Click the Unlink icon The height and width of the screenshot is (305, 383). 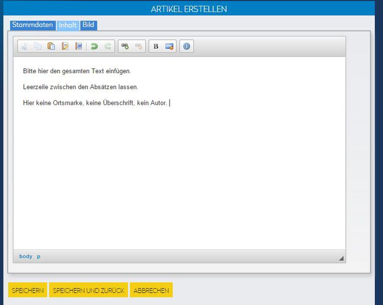click(138, 46)
